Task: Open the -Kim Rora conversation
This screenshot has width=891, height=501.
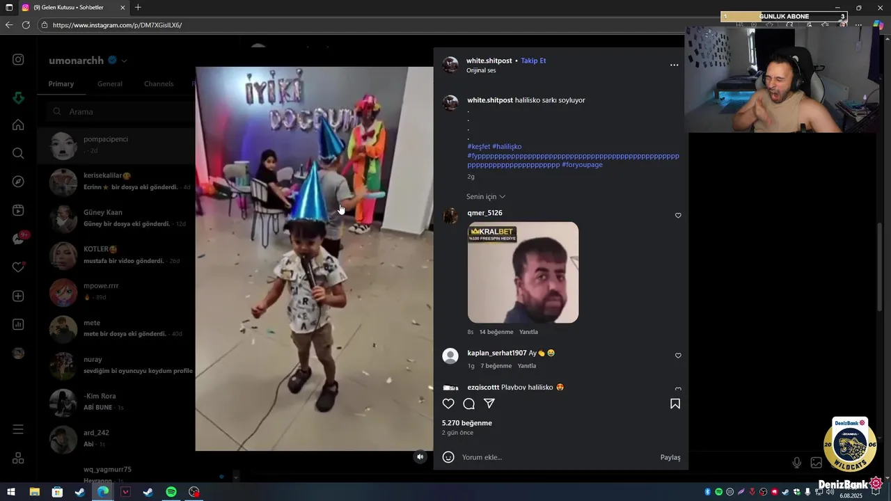Action: pos(116,402)
